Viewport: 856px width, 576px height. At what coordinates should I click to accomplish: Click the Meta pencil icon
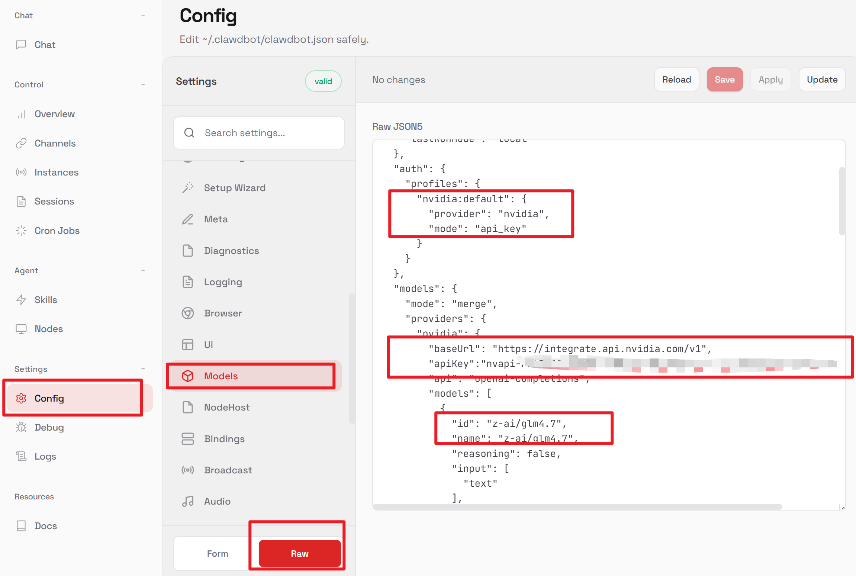pyautogui.click(x=188, y=219)
